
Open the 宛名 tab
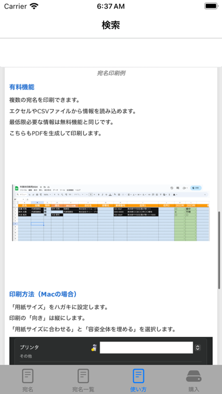[28, 380]
